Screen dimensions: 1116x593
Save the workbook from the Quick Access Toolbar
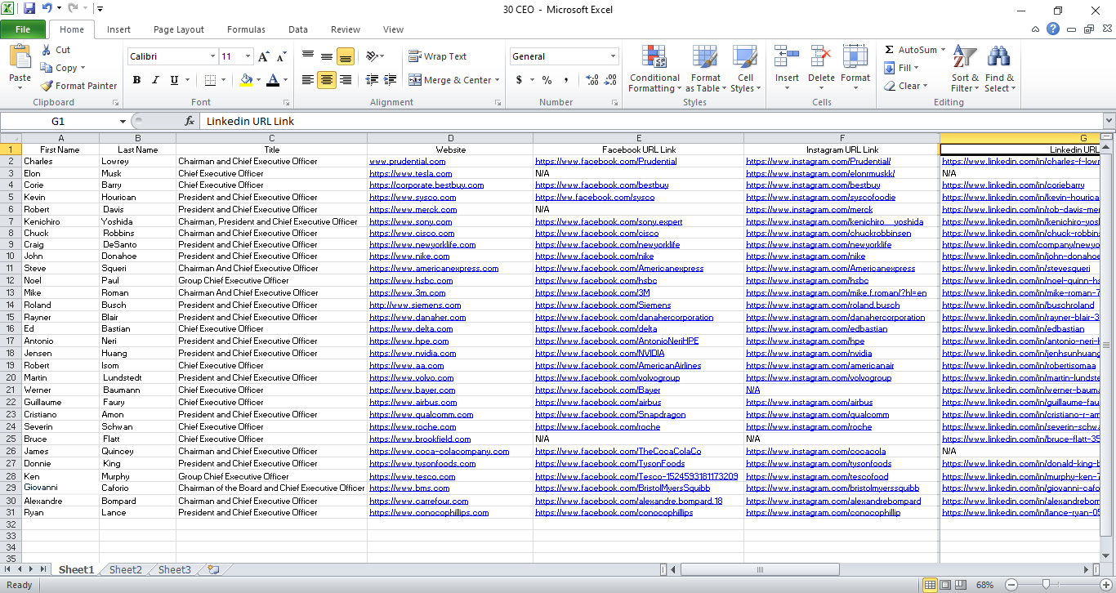pos(29,9)
